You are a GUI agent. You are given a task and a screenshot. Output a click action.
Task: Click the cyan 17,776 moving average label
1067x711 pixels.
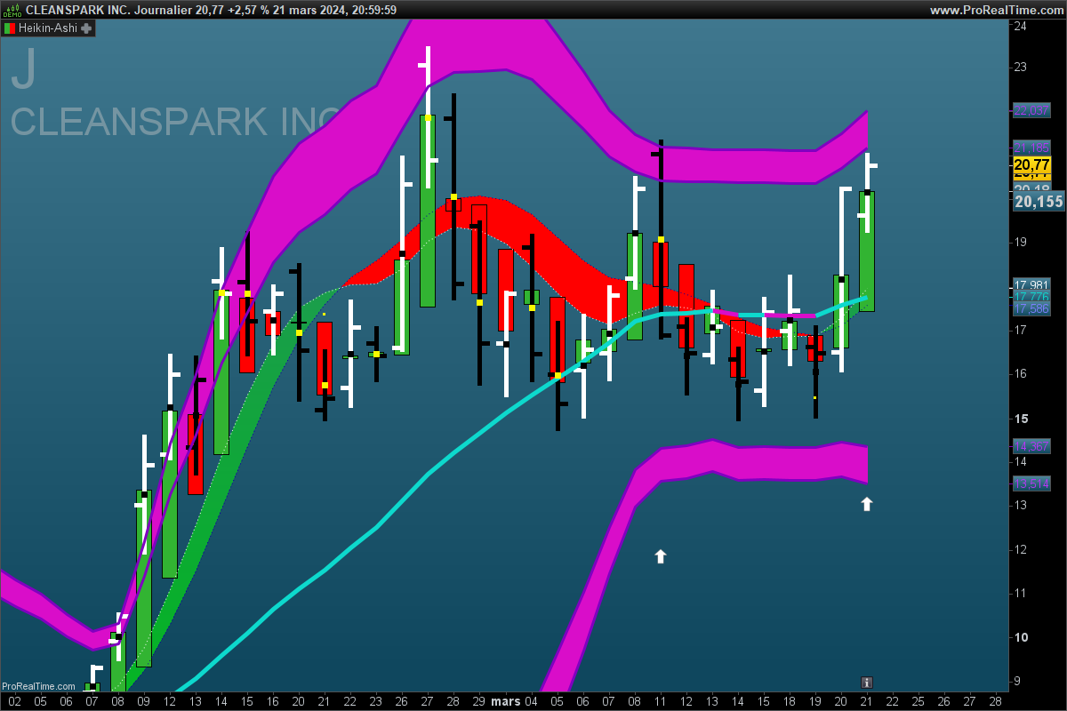[1031, 296]
